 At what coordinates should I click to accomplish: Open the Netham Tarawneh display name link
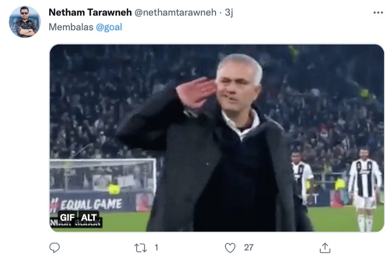(x=90, y=12)
